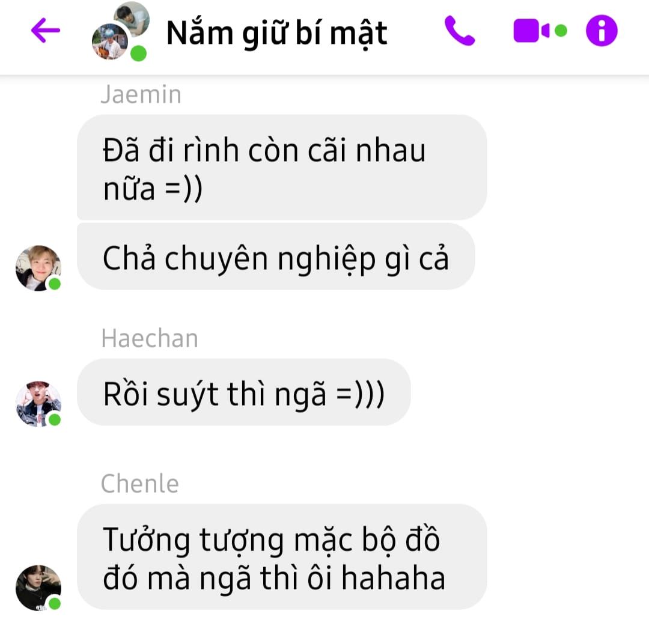The width and height of the screenshot is (649, 623).
Task: Select Chenle's message about 'Tưởng tượng mặc bộ đồ'
Action: click(281, 557)
